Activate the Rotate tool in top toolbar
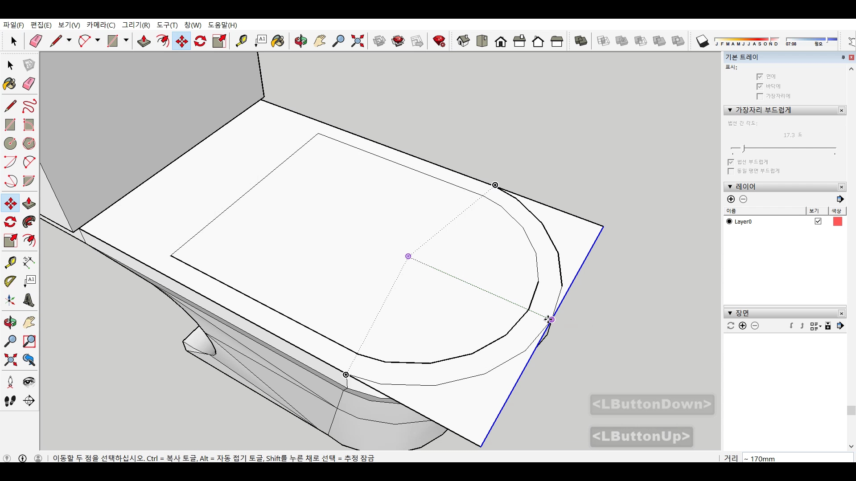This screenshot has height=481, width=856. 200,41
